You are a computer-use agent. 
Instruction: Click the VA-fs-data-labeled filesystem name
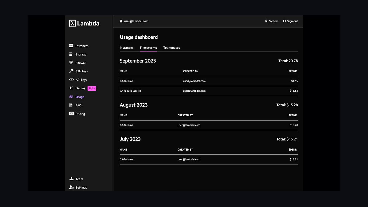(x=130, y=91)
